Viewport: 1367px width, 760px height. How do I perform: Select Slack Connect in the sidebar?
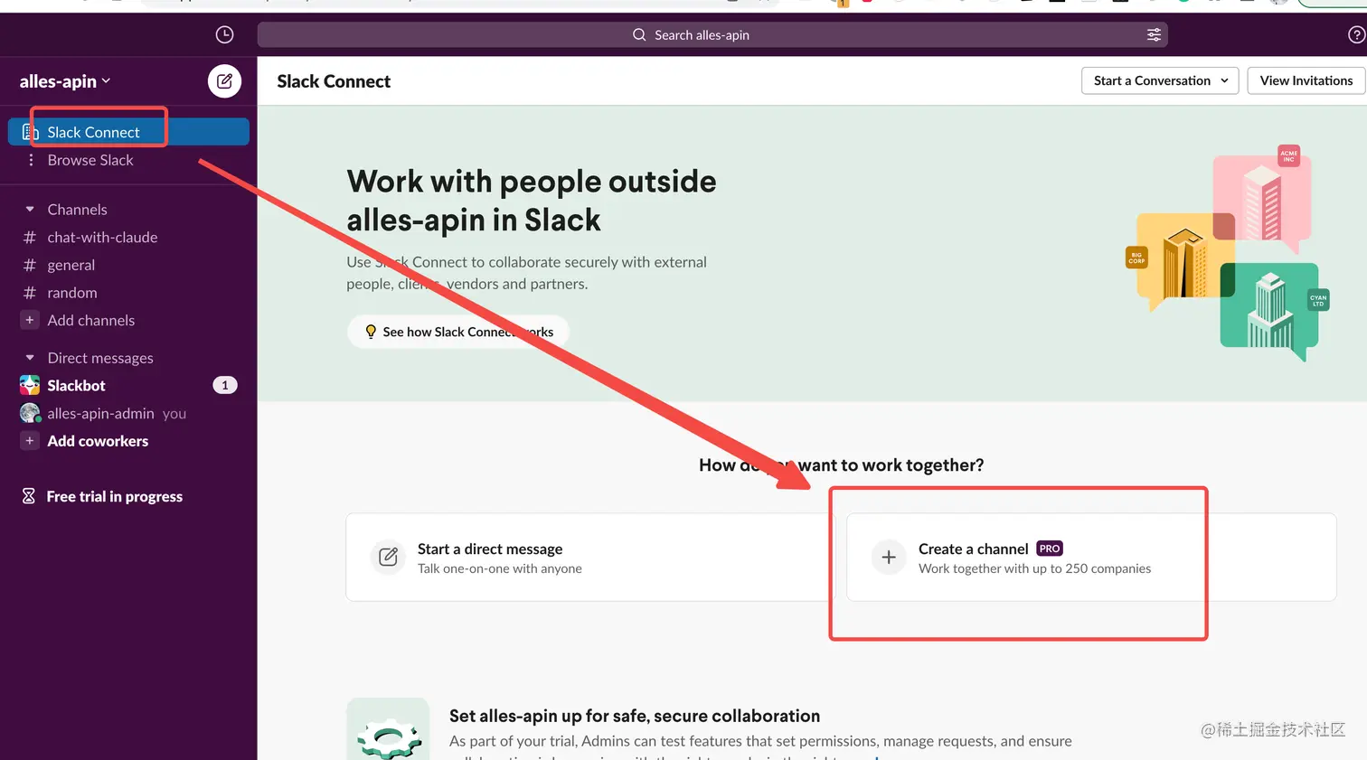tap(128, 132)
